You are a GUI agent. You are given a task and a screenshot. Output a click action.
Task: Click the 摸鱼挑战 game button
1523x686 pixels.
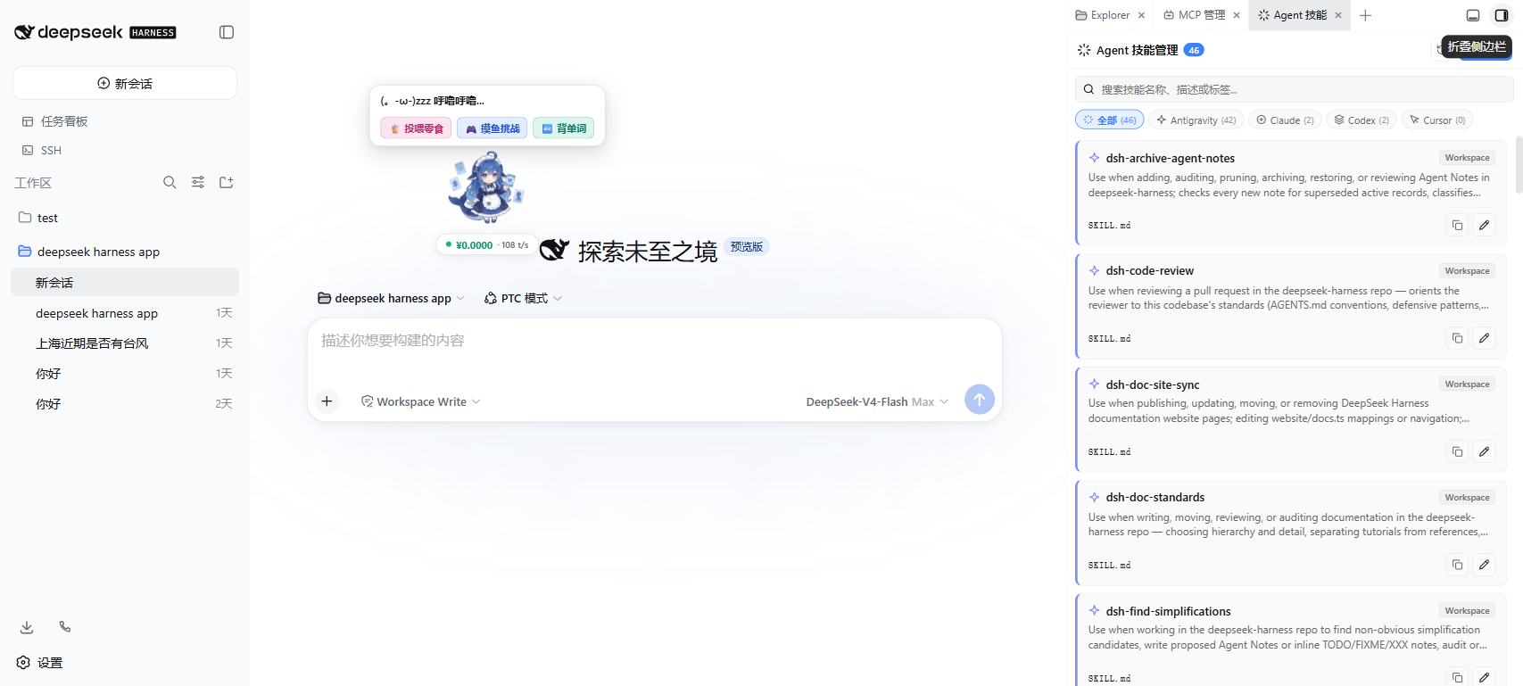coord(492,128)
